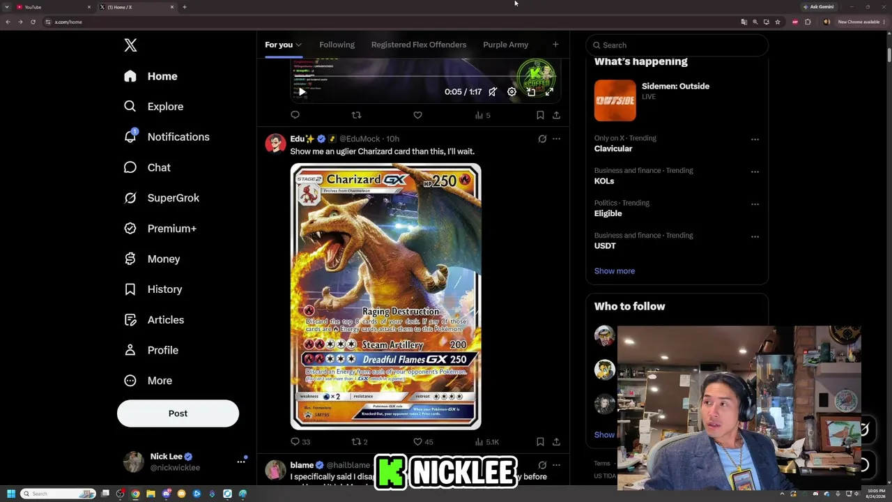Add a new timeline tab with plus icon
This screenshot has width=892, height=502.
[x=555, y=45]
